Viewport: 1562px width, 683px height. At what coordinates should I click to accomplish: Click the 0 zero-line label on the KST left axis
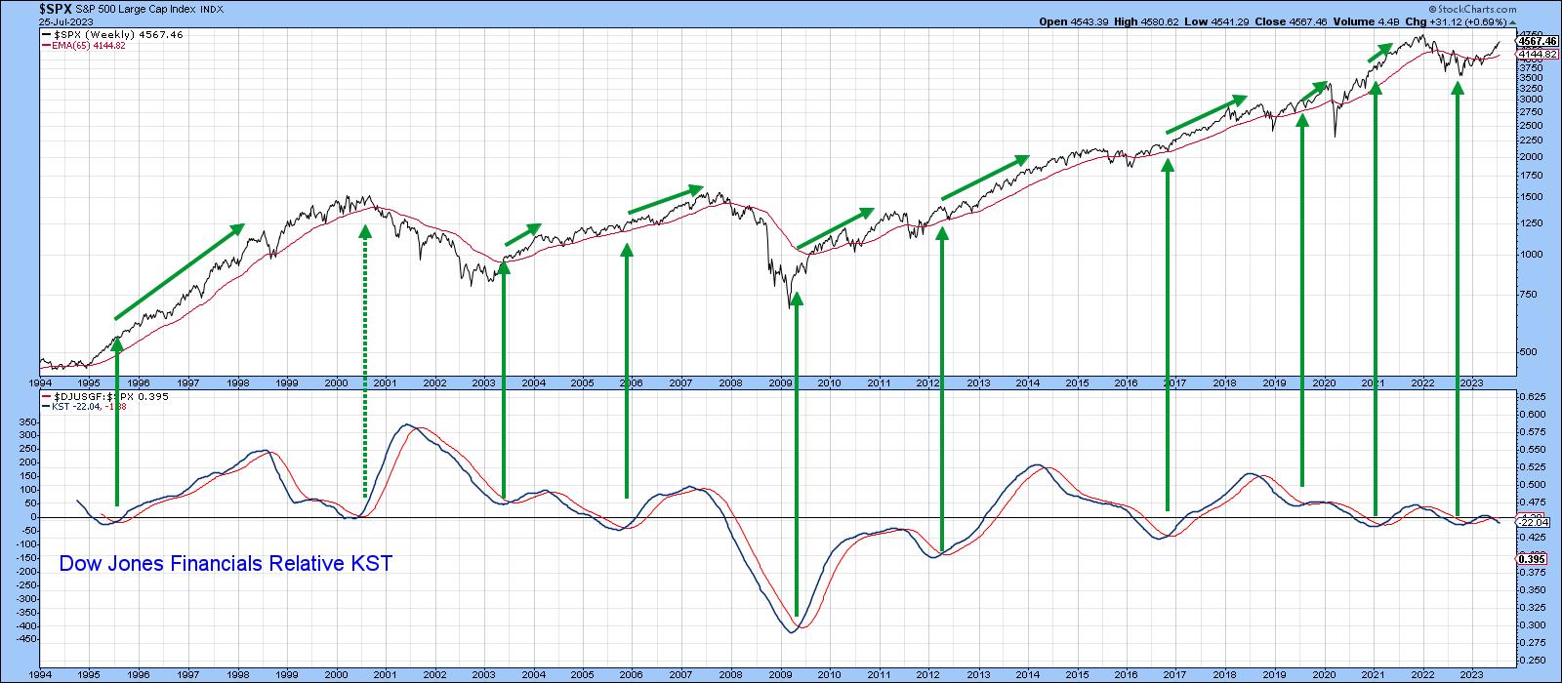coord(34,517)
